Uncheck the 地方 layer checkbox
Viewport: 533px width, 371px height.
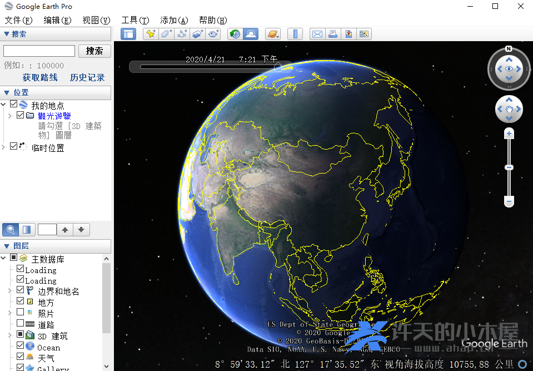point(21,300)
